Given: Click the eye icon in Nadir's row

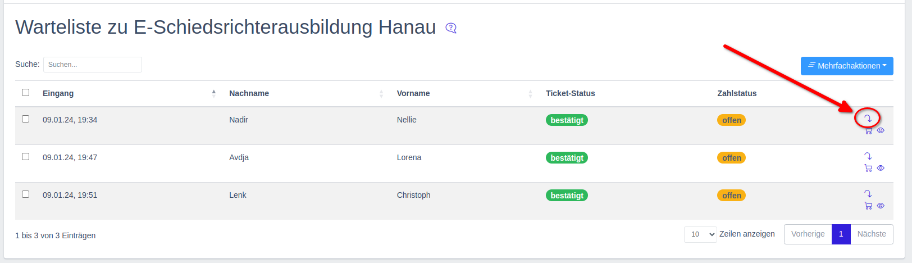Looking at the screenshot, I should [x=881, y=130].
